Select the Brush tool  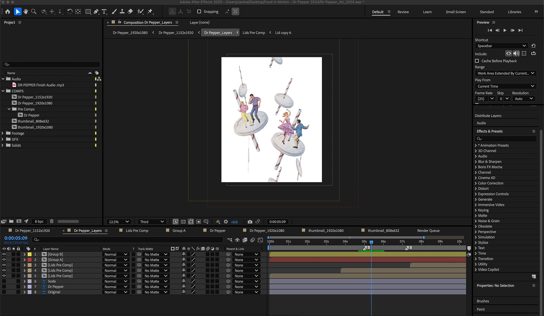tap(114, 12)
